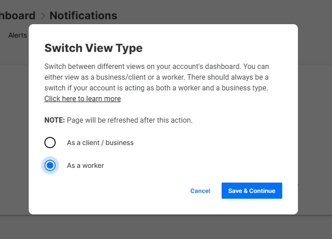The width and height of the screenshot is (332, 239).
Task: Switch to the Alerts tab
Action: (17, 35)
